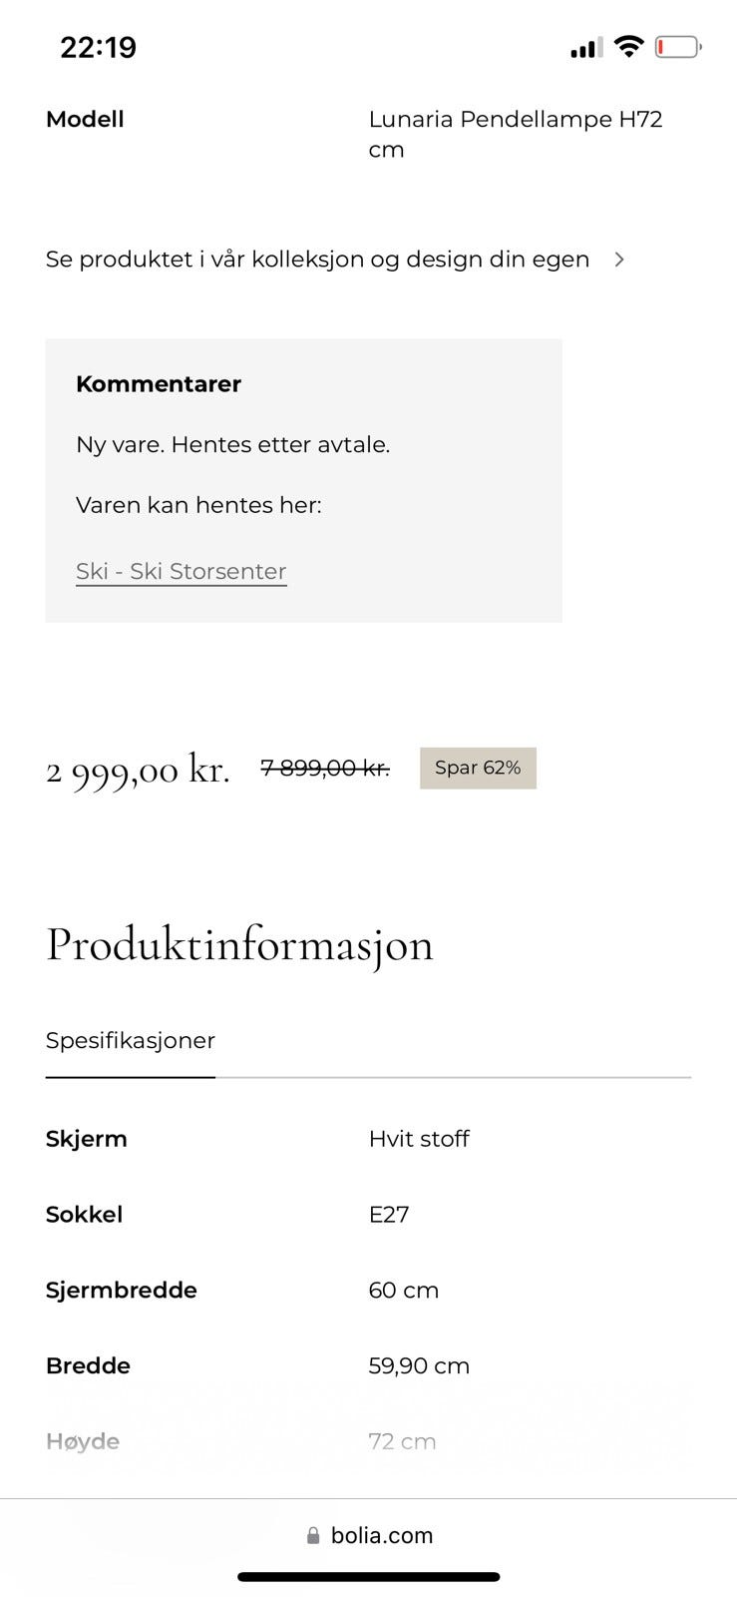Click the Kommentarer heading
The height and width of the screenshot is (1597, 737).
point(159,384)
